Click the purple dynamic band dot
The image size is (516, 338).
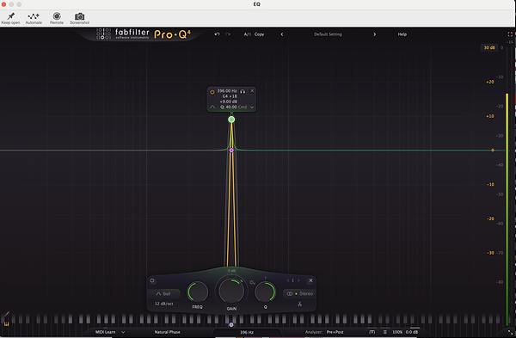[x=231, y=150]
